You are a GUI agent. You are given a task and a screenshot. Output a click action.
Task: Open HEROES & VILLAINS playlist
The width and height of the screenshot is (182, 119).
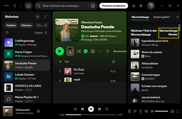pos(26,88)
